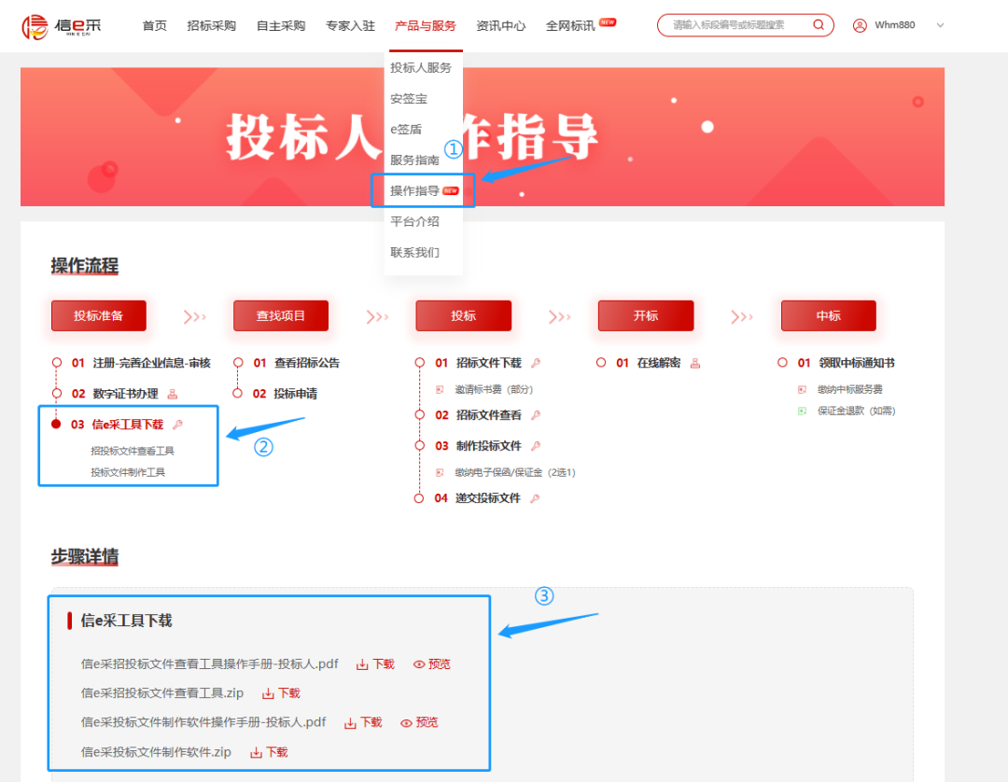The image size is (1008, 782).
Task: Select the 中标 stage button
Action: 829,315
